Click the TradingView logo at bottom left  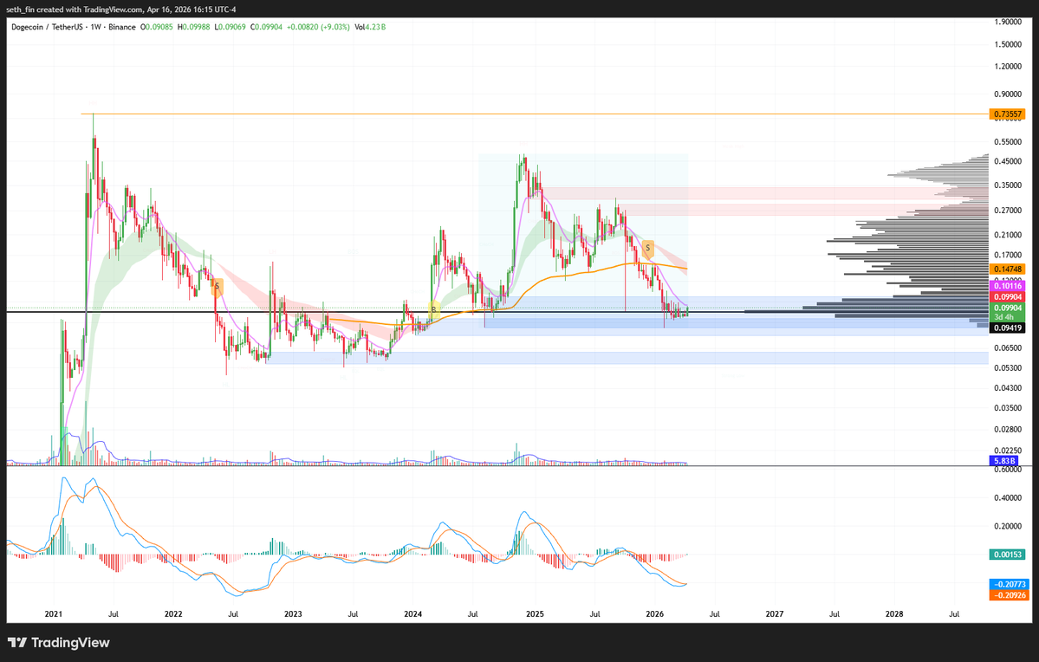tap(58, 642)
